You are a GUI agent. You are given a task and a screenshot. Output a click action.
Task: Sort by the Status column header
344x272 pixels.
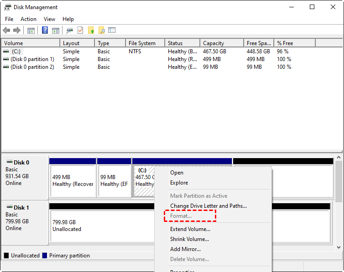tap(183, 43)
